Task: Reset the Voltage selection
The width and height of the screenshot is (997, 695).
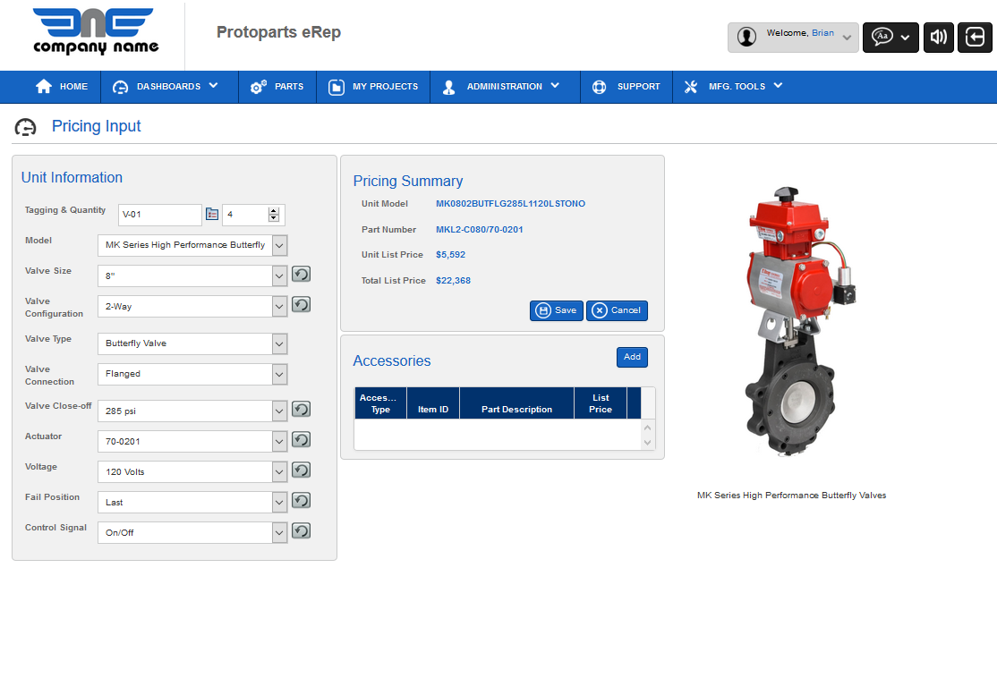Action: point(302,470)
